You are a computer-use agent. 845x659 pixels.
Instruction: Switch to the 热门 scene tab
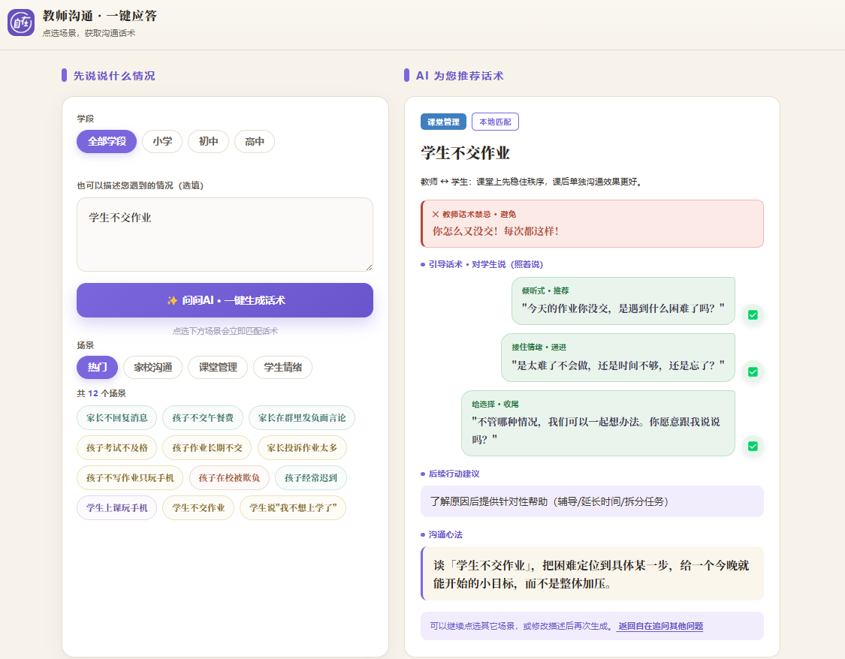pyautogui.click(x=97, y=367)
